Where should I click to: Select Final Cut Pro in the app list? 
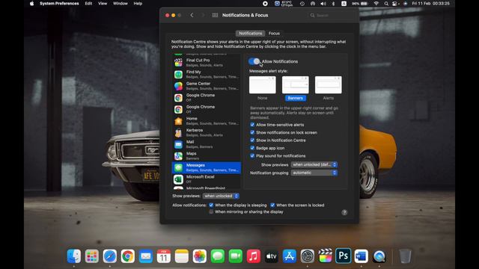(x=207, y=63)
